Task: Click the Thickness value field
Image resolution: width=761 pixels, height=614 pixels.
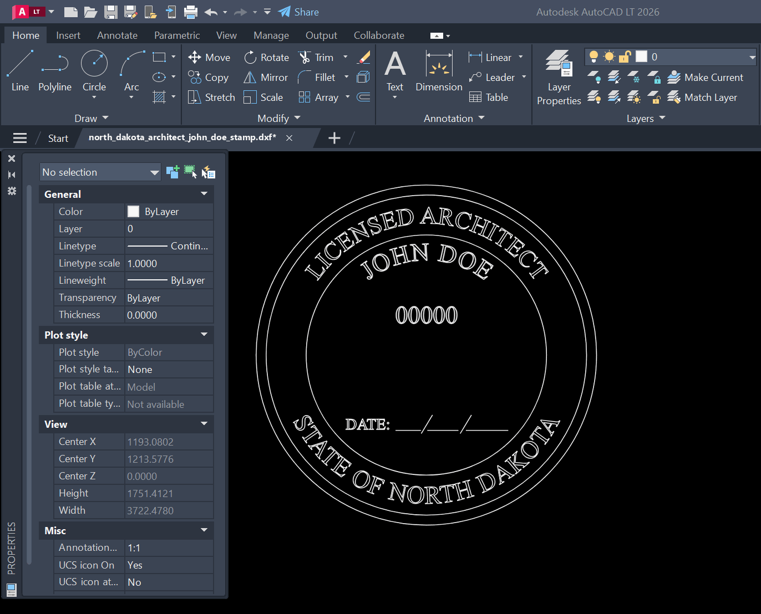Action: (169, 315)
